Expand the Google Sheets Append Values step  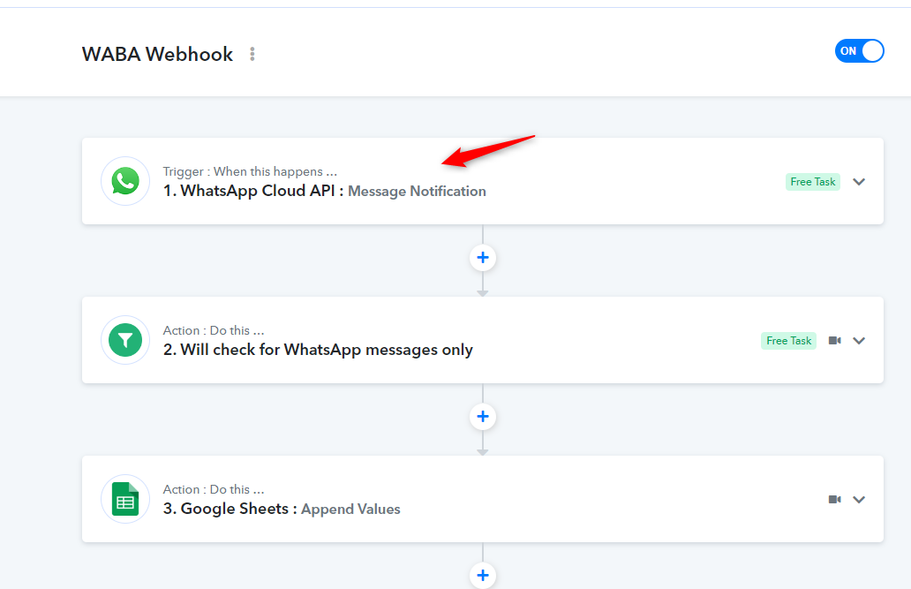[x=859, y=500]
